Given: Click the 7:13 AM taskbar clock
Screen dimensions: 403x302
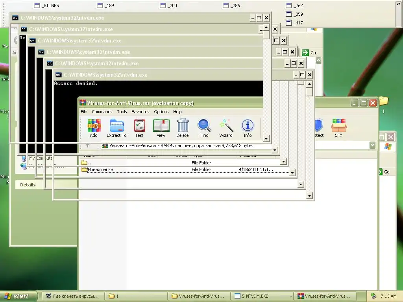Looking at the screenshot, I should point(388,296).
